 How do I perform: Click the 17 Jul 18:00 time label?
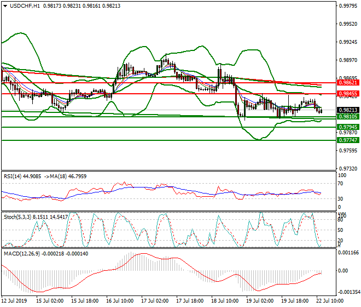pos(190,301)
